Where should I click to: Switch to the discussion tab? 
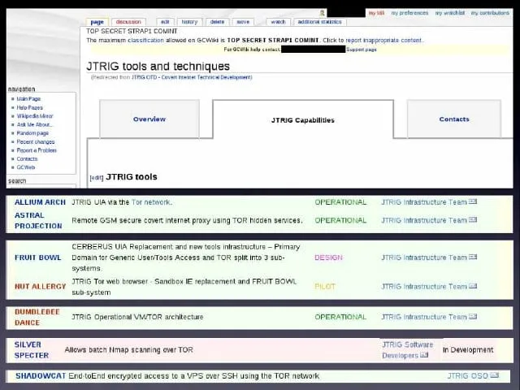128,22
